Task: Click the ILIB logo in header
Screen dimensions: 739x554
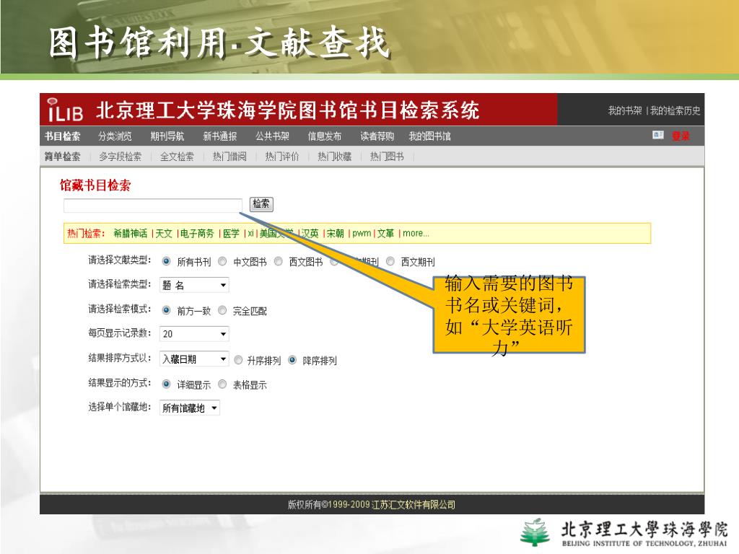Action: click(65, 110)
